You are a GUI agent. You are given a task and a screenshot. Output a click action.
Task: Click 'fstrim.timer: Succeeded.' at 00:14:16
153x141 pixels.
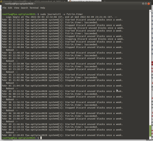click(81, 94)
